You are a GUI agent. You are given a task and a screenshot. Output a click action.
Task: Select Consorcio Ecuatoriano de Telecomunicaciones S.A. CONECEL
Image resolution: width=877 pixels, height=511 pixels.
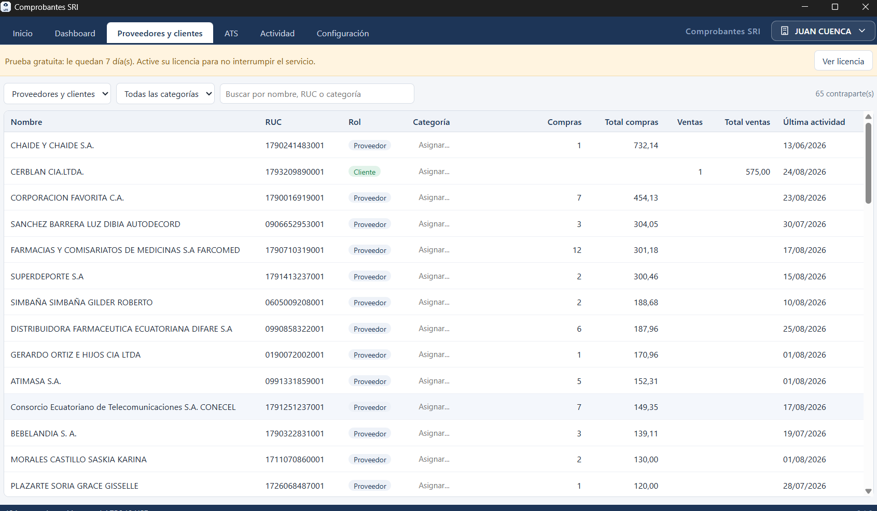click(123, 407)
